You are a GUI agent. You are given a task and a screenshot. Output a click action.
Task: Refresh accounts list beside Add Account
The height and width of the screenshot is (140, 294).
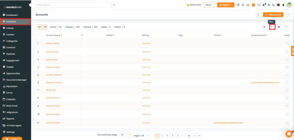pyautogui.click(x=258, y=15)
